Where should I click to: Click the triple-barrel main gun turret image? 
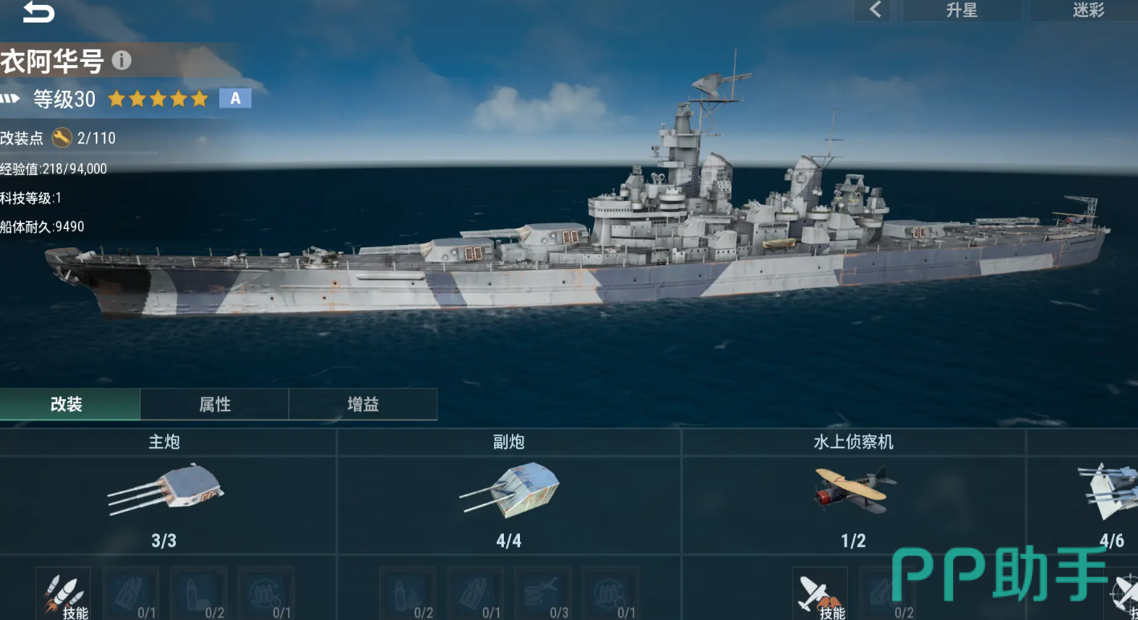point(166,490)
